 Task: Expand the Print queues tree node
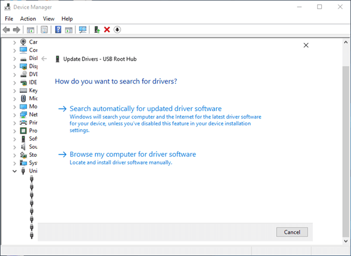click(x=15, y=123)
